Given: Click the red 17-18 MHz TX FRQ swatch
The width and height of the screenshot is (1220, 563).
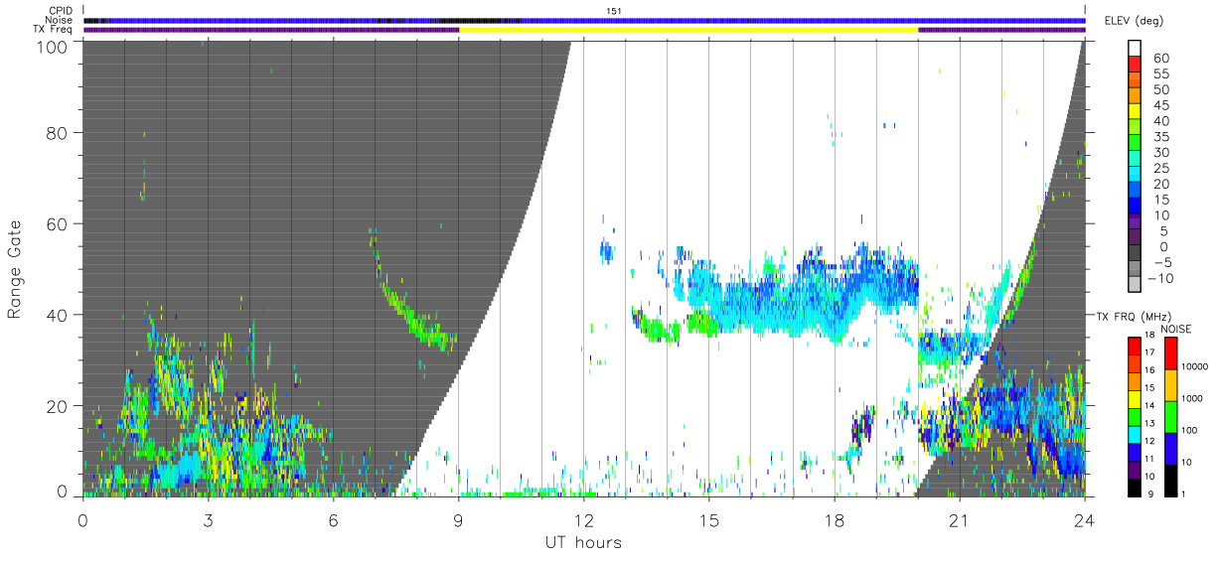Looking at the screenshot, I should (1135, 346).
